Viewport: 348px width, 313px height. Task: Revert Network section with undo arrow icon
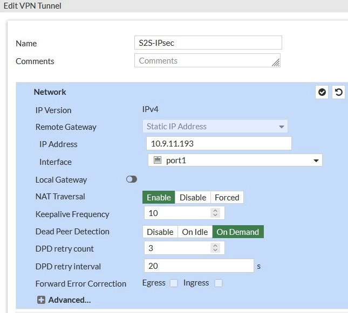pyautogui.click(x=338, y=92)
